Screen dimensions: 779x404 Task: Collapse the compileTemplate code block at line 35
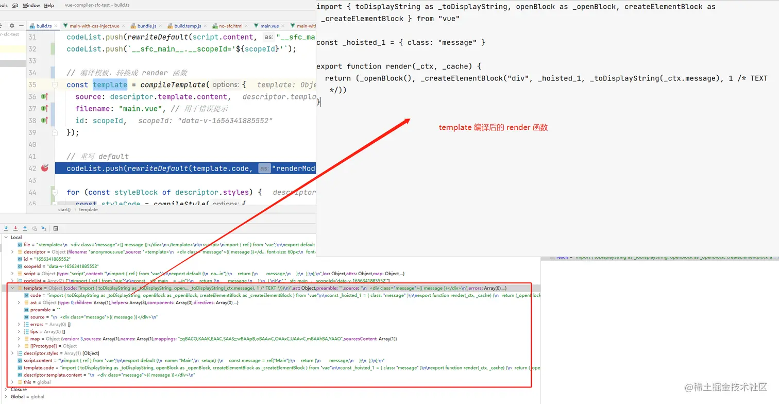(x=54, y=85)
